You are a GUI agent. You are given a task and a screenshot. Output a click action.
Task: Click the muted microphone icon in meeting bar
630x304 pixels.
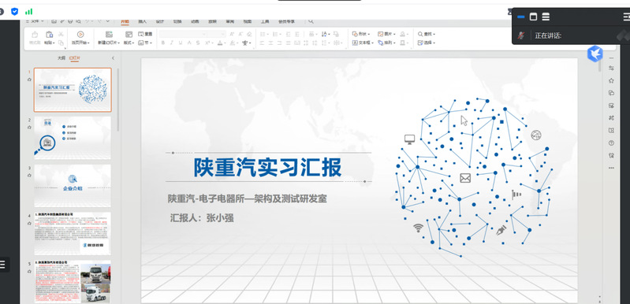pos(521,35)
